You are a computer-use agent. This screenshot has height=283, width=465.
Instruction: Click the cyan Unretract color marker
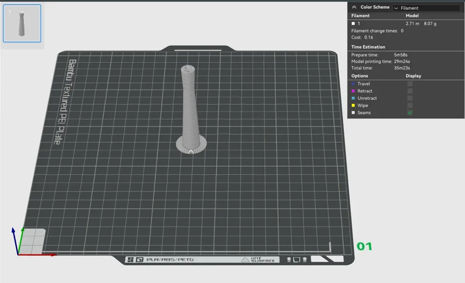tap(353, 99)
